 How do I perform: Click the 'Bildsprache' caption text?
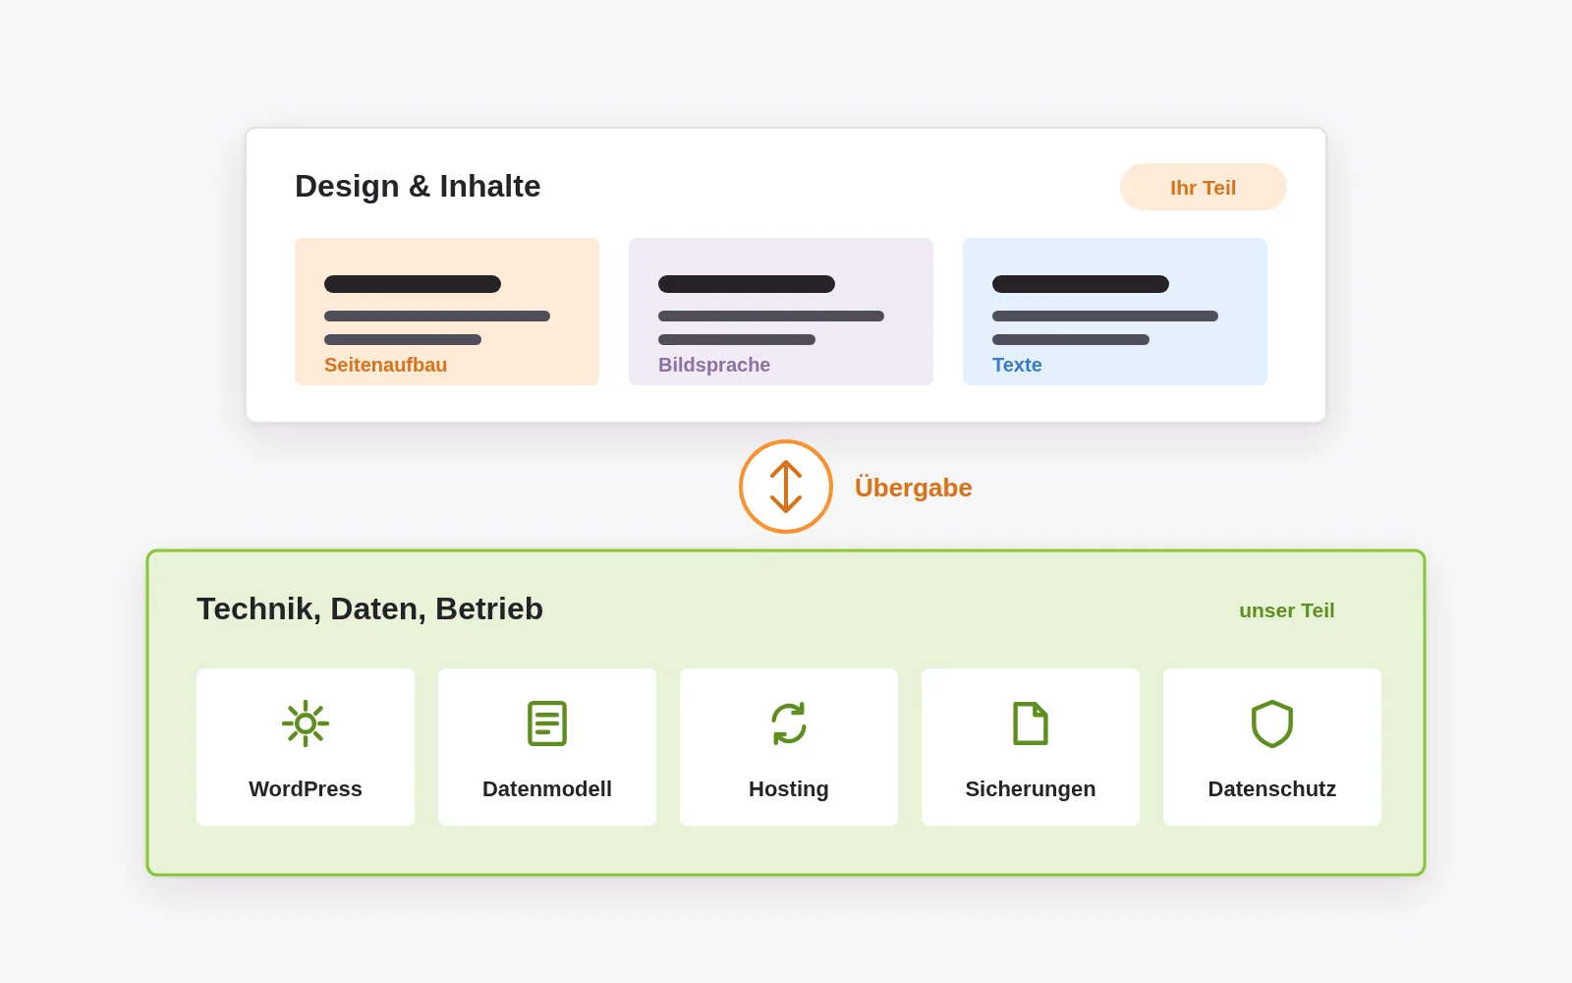point(714,365)
